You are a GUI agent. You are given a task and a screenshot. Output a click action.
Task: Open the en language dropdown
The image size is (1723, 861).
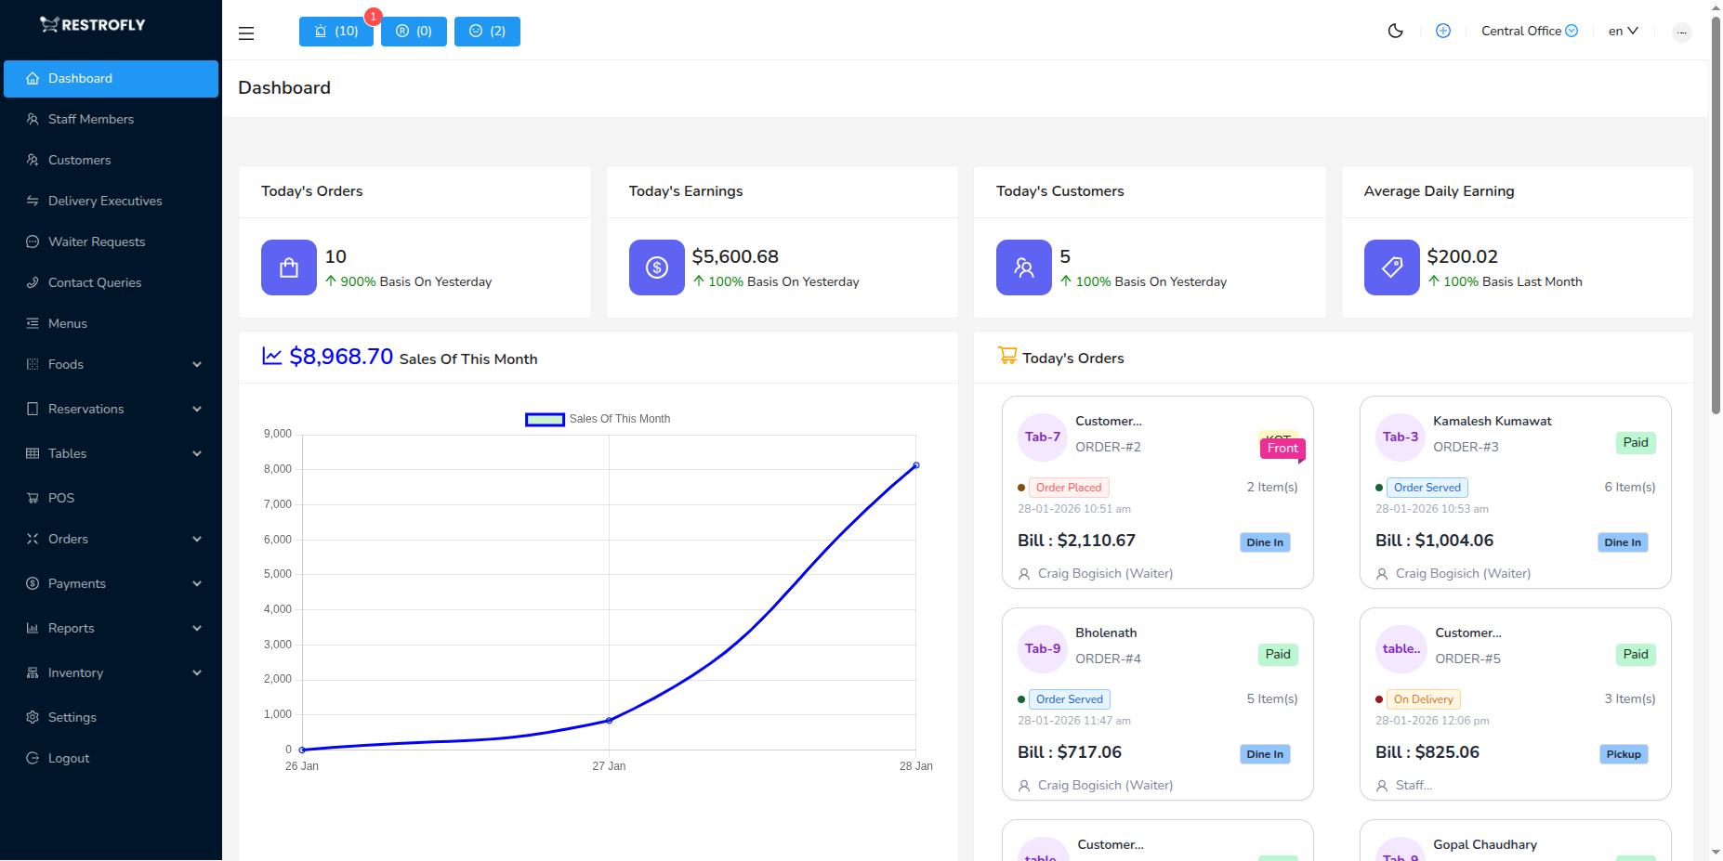[x=1623, y=31]
